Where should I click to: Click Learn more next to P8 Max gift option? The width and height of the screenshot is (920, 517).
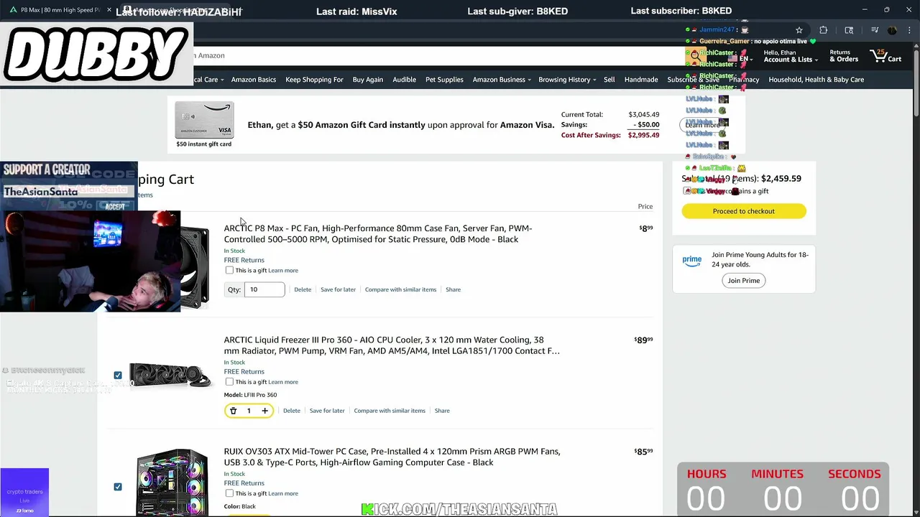tap(283, 271)
